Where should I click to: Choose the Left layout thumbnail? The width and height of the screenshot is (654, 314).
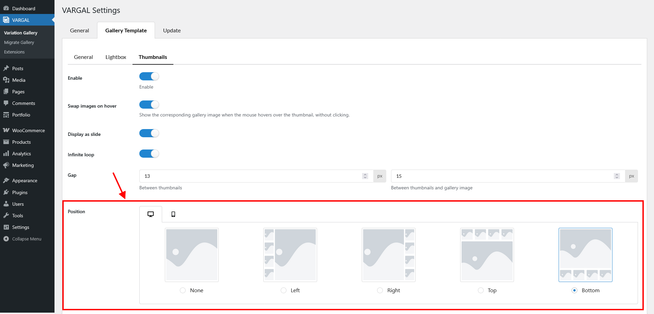point(290,255)
